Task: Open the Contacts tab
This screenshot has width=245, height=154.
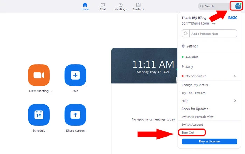Action: (138, 7)
